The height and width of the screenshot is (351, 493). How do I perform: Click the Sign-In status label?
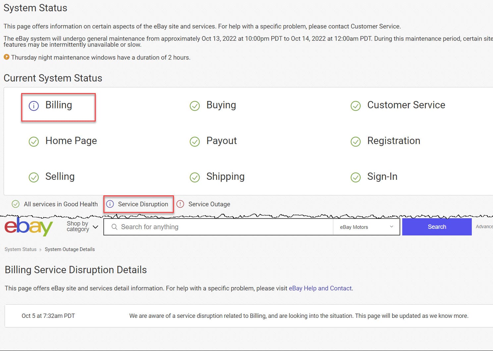pos(382,176)
